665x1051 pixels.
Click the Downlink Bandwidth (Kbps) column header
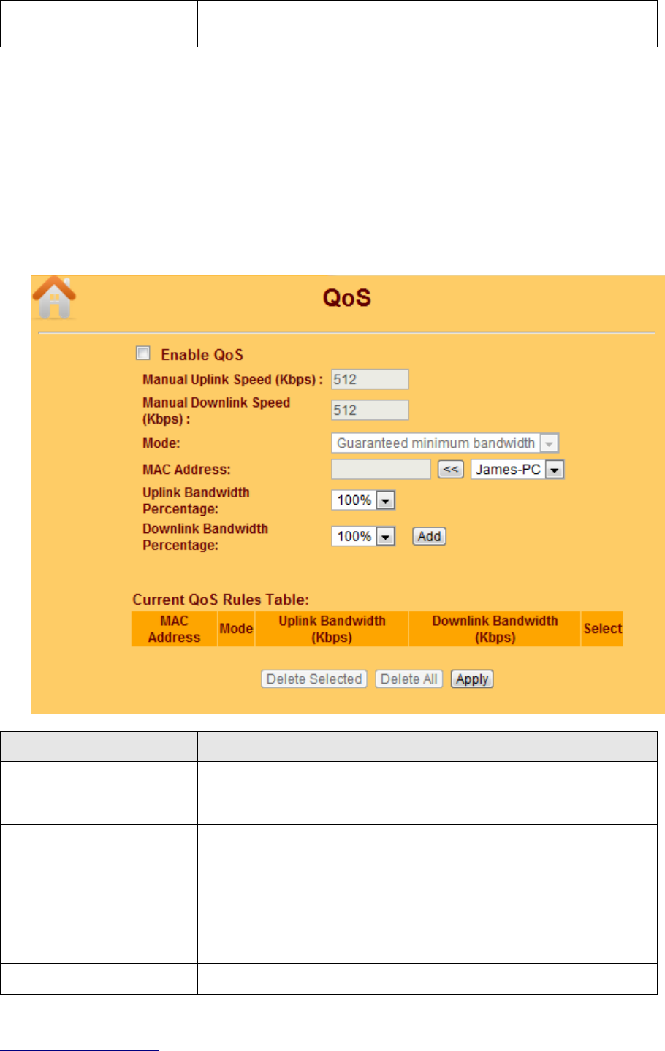[x=495, y=629]
